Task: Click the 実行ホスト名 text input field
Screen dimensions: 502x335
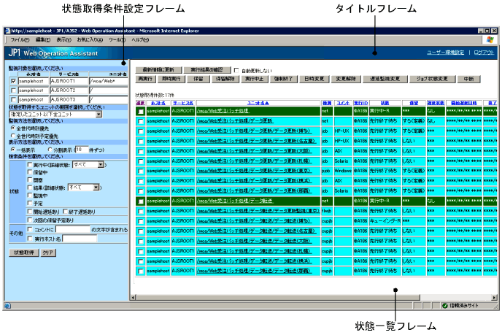Action: [80, 239]
